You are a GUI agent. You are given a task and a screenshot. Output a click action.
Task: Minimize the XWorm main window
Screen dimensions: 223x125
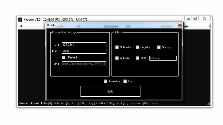(x=188, y=19)
